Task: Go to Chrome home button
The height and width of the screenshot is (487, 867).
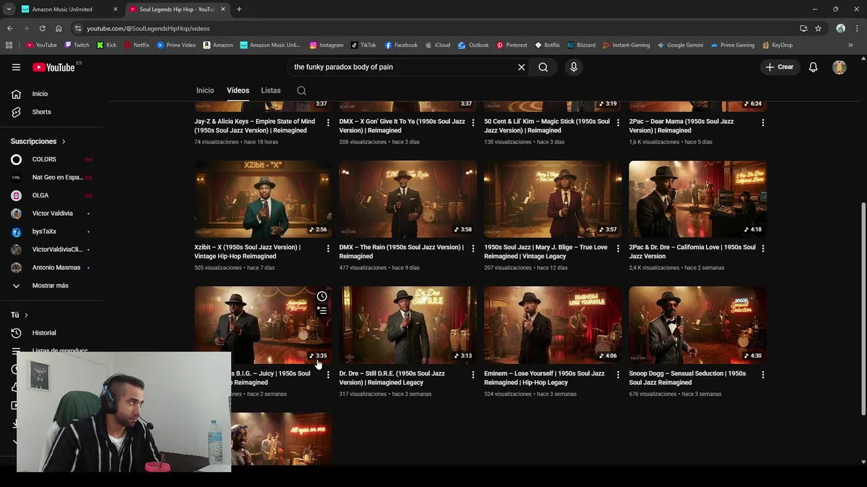Action: (x=58, y=28)
